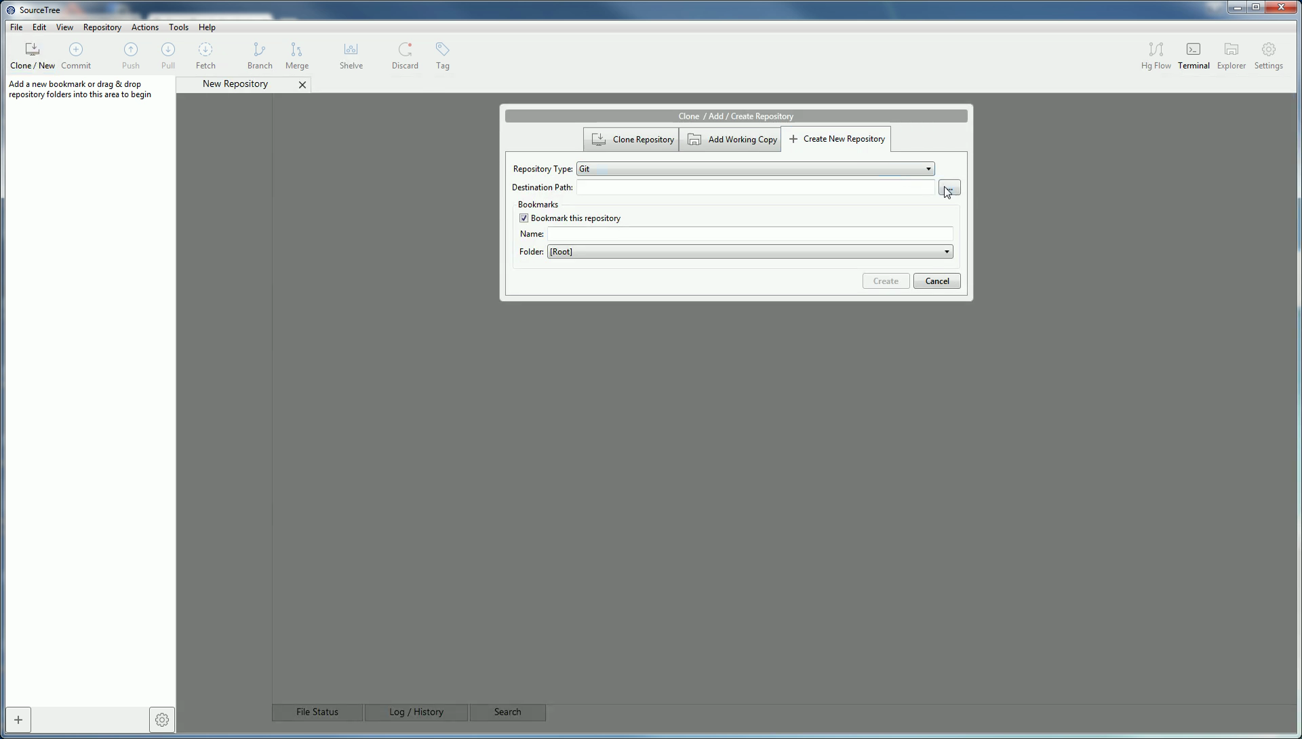Open the Terminal from toolbar

click(1193, 56)
